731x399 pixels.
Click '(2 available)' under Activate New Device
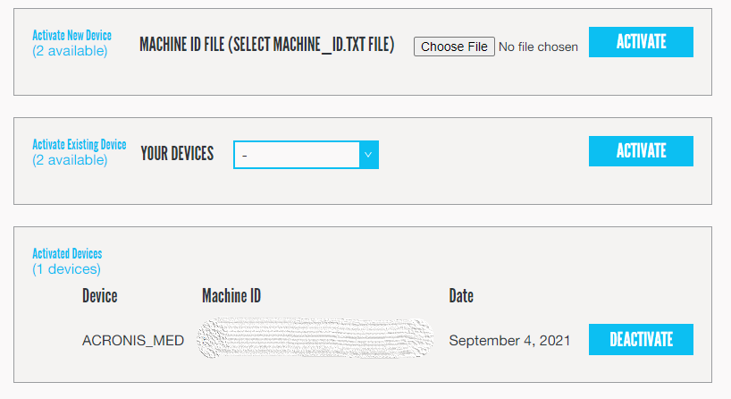pyautogui.click(x=70, y=51)
